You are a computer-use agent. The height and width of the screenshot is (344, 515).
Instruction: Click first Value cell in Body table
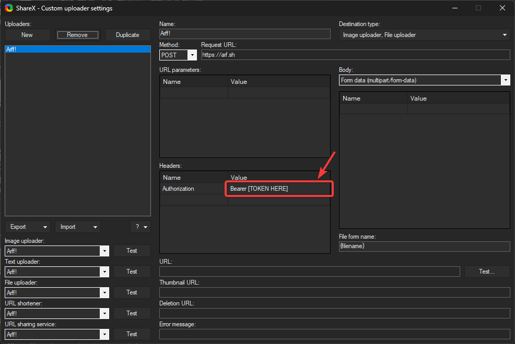pos(459,109)
